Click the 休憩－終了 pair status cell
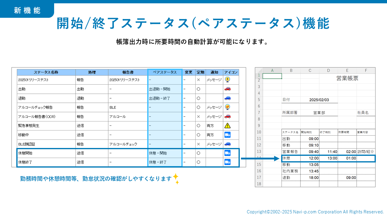This screenshot has height=217, width=387. pyautogui.click(x=165, y=162)
